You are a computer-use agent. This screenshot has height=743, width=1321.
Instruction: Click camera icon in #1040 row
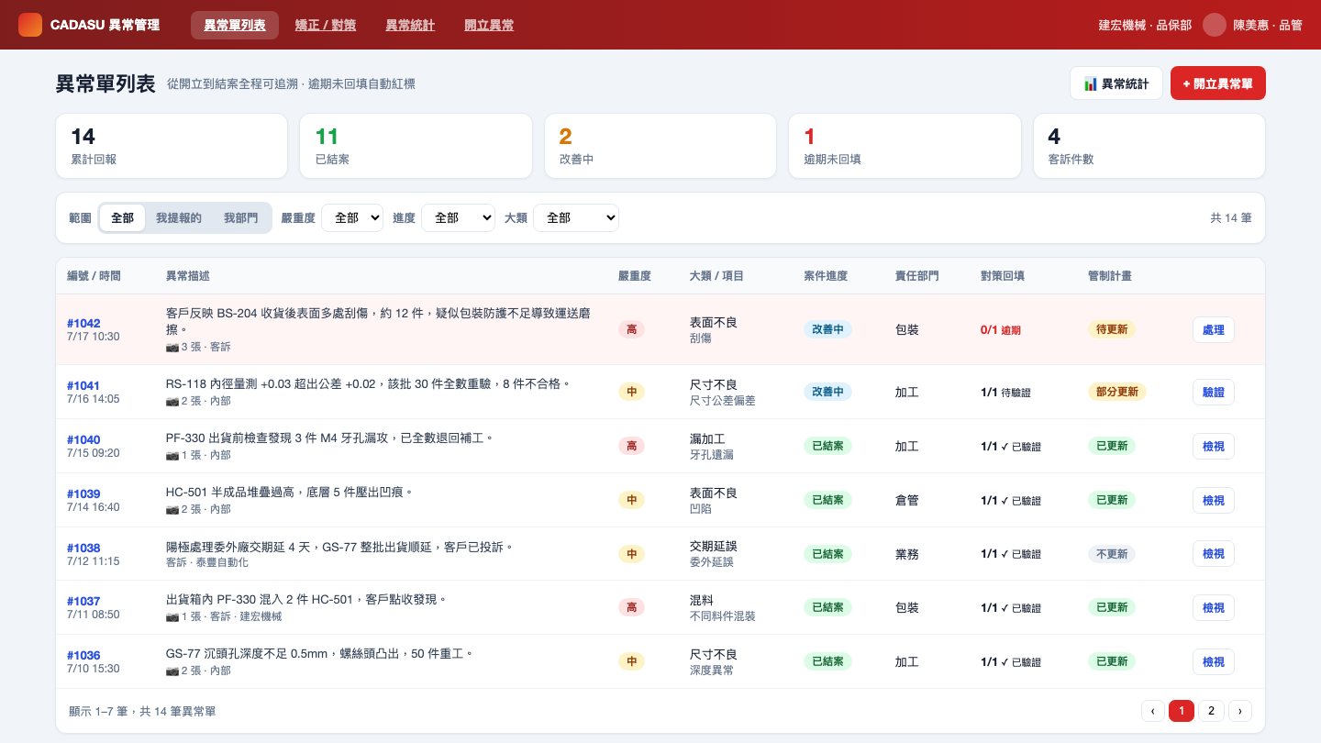pos(172,456)
